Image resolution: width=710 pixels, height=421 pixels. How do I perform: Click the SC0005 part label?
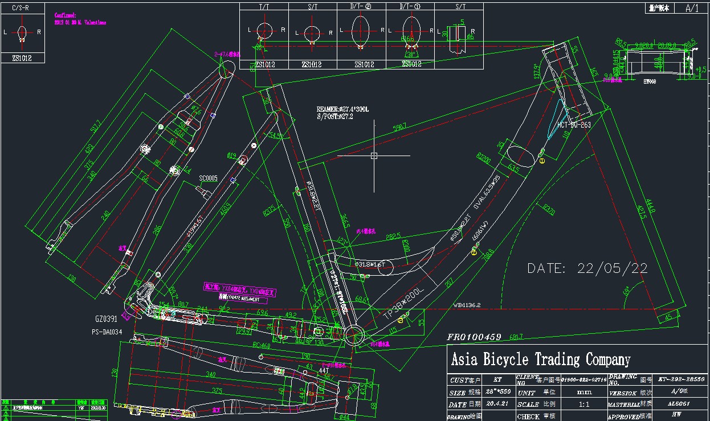point(208,178)
